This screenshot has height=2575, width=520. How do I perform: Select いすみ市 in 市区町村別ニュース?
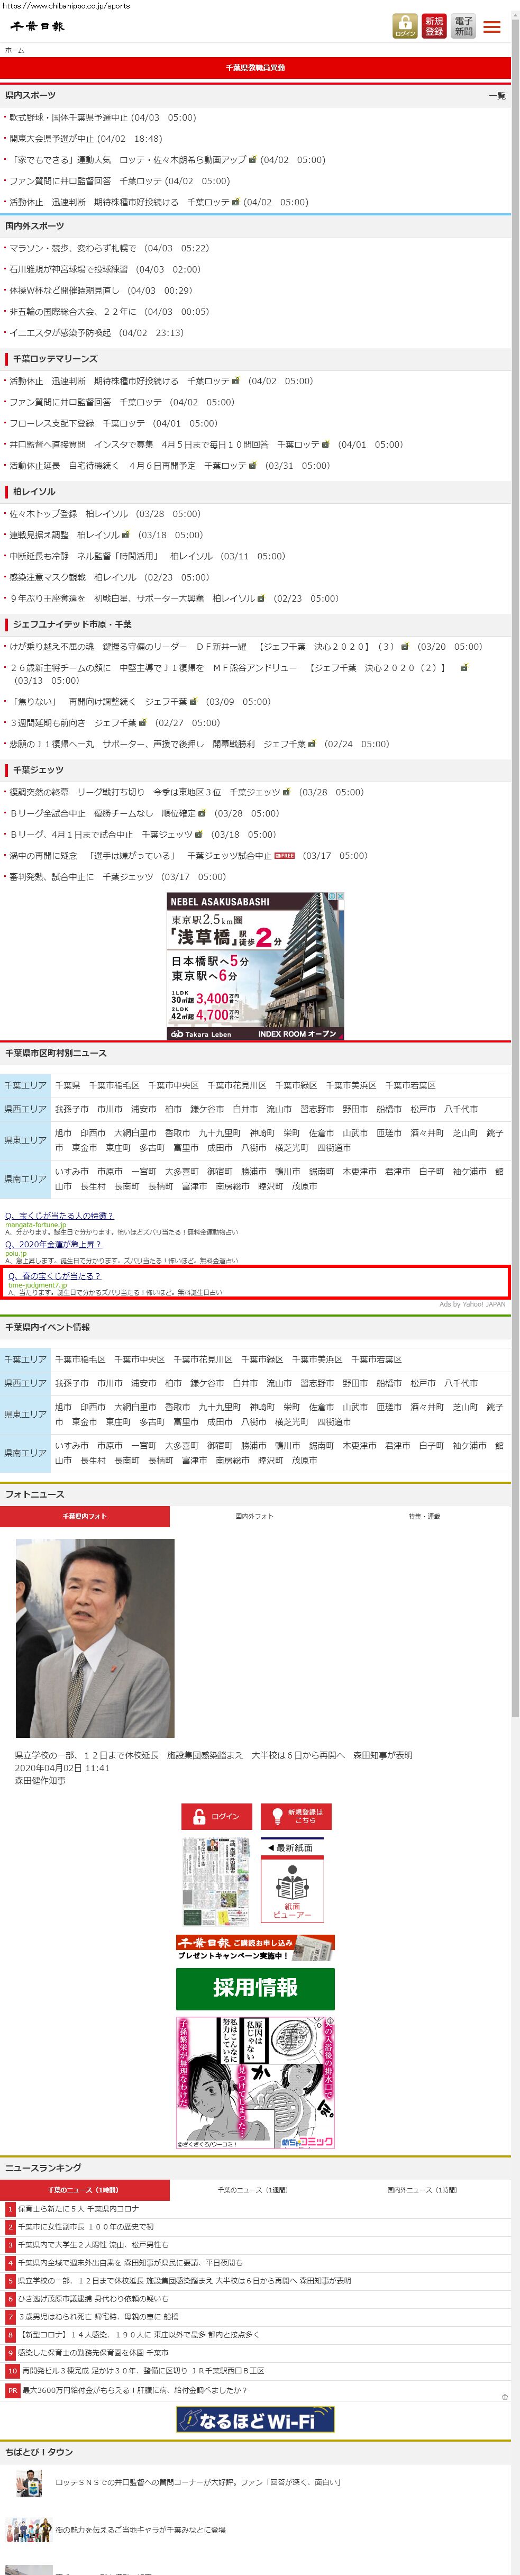point(72,1171)
